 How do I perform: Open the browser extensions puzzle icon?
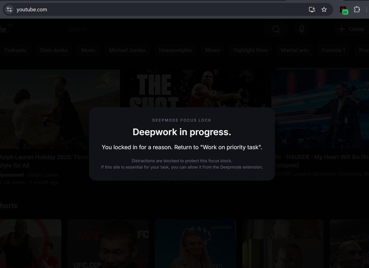tap(357, 10)
